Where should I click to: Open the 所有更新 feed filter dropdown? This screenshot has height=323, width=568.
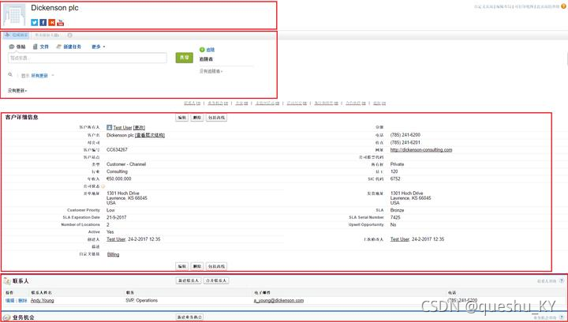[43, 75]
